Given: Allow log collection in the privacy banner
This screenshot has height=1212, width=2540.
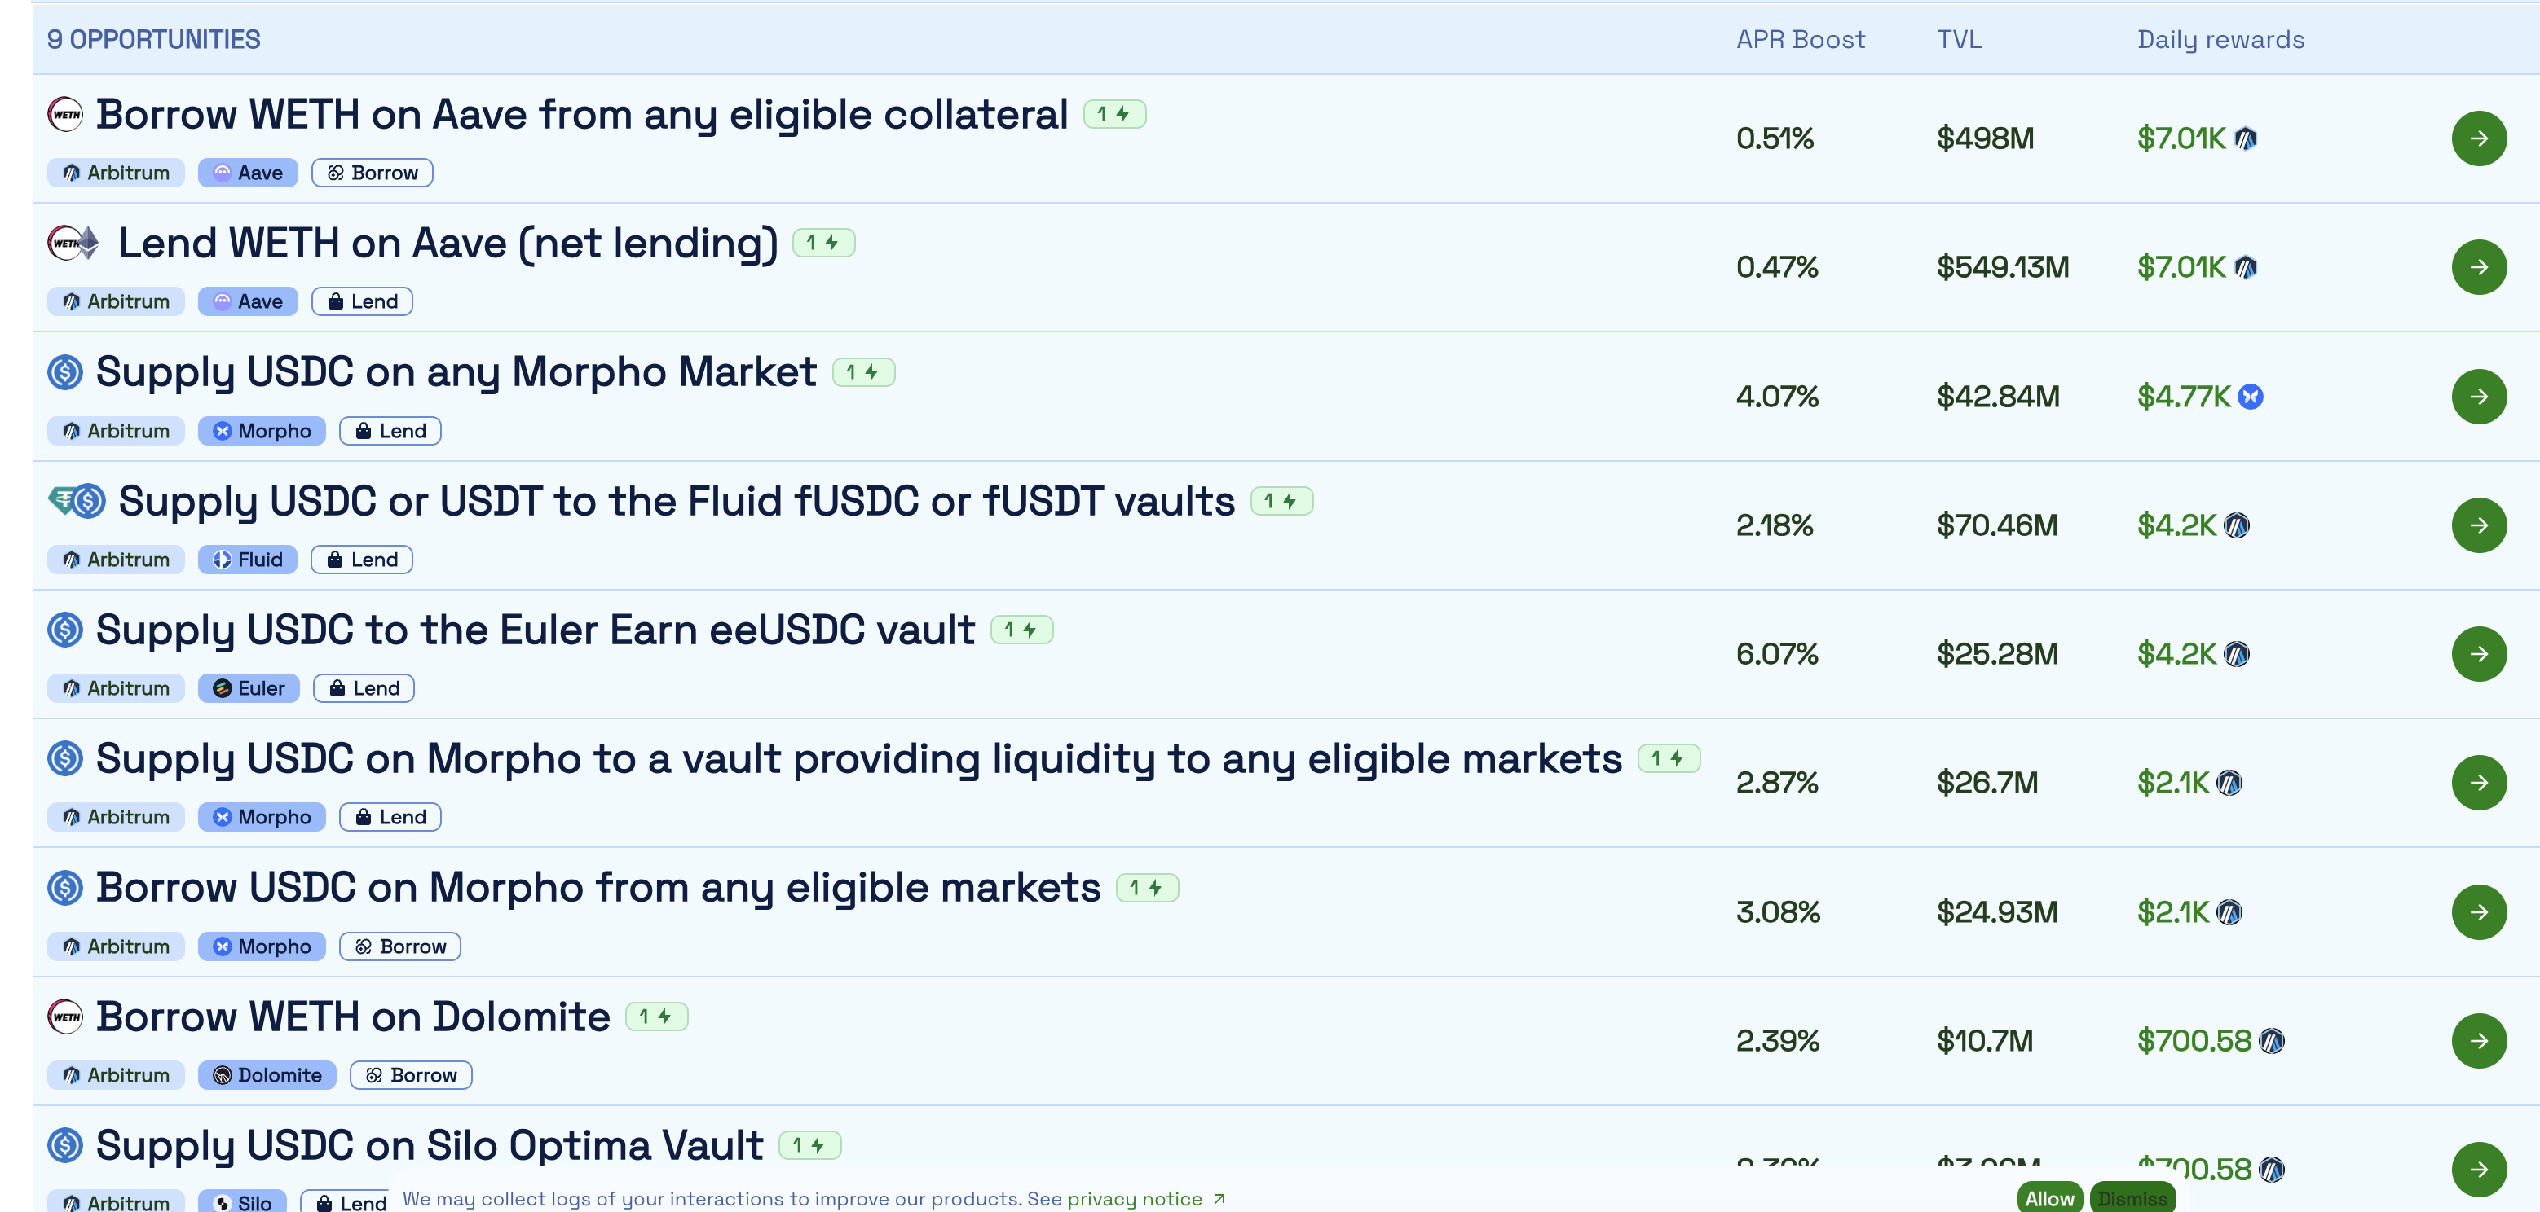Looking at the screenshot, I should tap(2049, 1198).
